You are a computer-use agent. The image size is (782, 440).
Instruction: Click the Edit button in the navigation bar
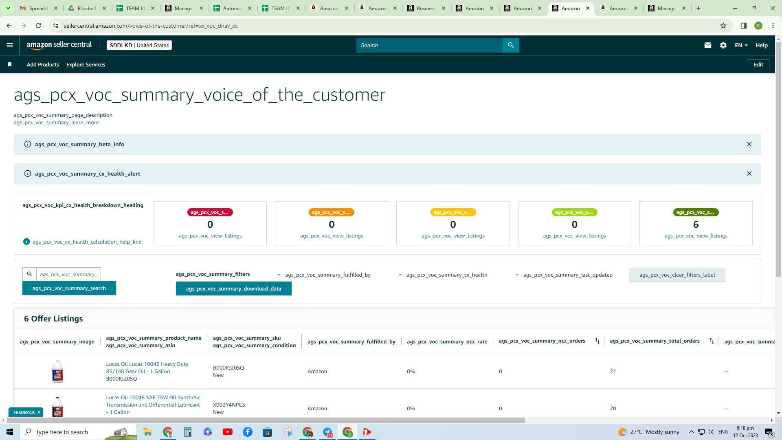(758, 64)
